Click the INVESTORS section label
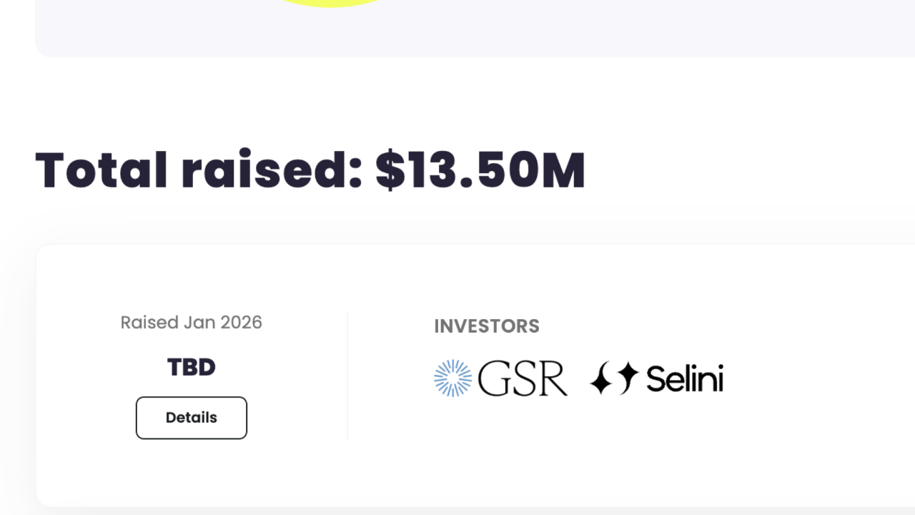This screenshot has width=915, height=515. pyautogui.click(x=487, y=326)
